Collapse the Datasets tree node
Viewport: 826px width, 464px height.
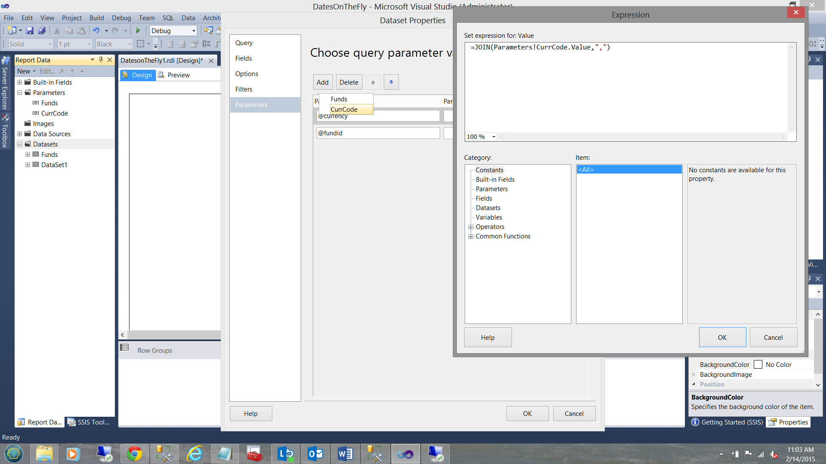pyautogui.click(x=20, y=144)
